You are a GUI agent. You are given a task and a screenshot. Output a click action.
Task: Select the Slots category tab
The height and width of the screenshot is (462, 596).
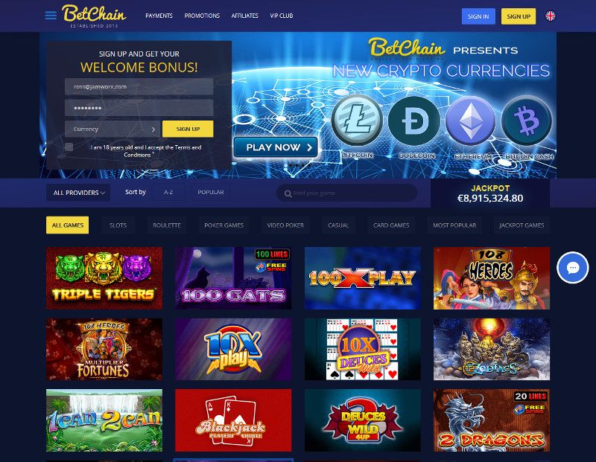(x=118, y=225)
